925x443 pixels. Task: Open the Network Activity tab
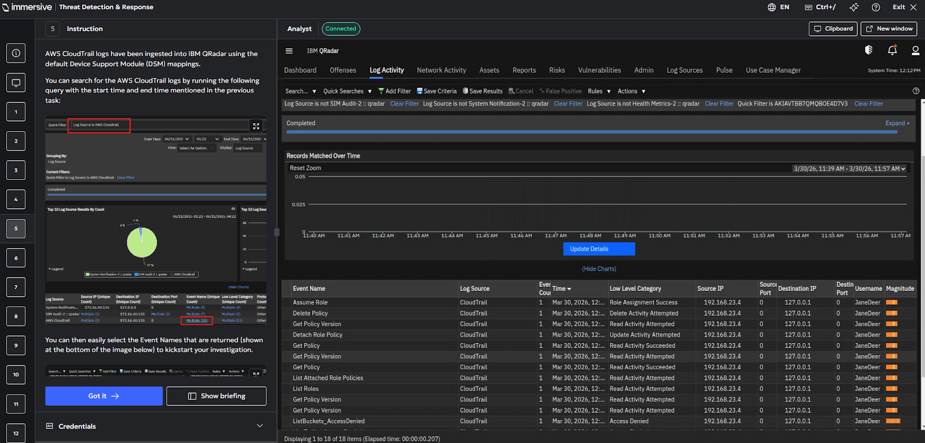coord(441,71)
